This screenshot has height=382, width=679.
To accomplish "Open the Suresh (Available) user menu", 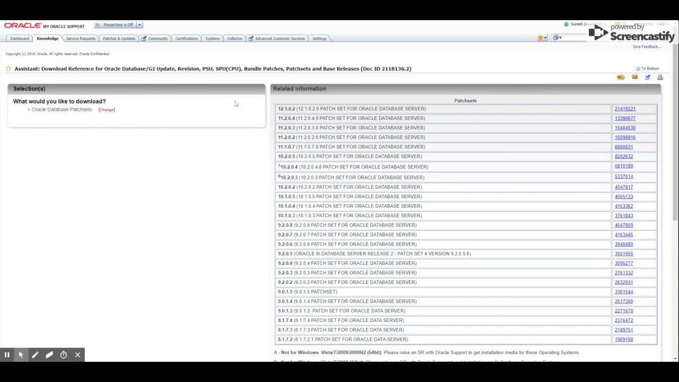I will 587,24.
